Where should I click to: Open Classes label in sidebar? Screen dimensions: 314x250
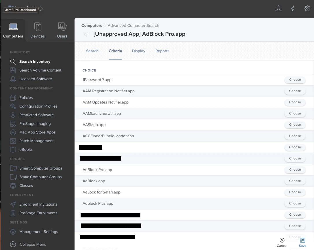pyautogui.click(x=26, y=186)
